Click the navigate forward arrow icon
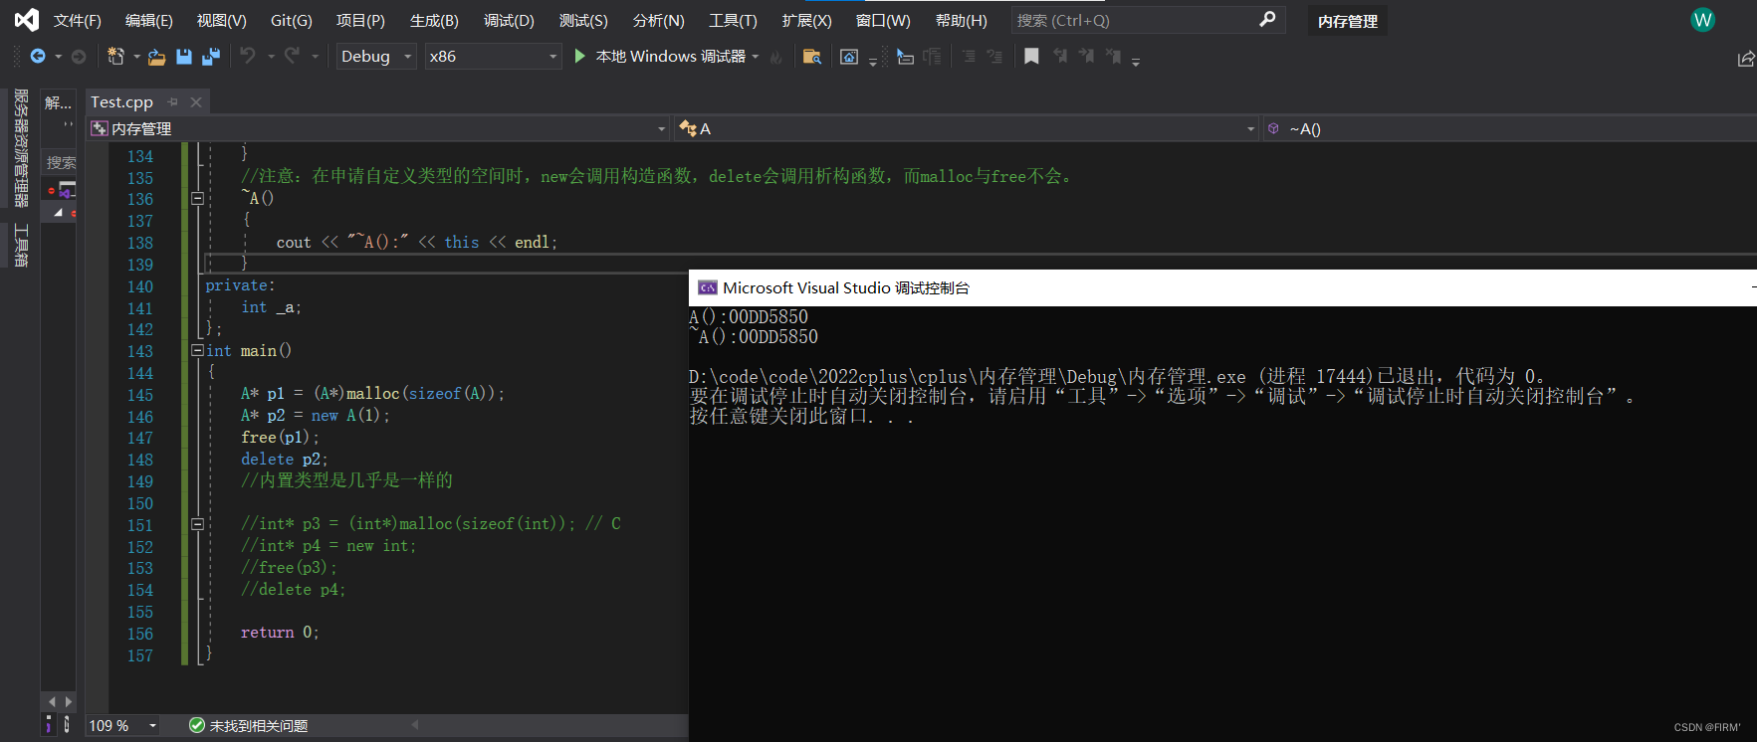The width and height of the screenshot is (1757, 742). [x=79, y=57]
